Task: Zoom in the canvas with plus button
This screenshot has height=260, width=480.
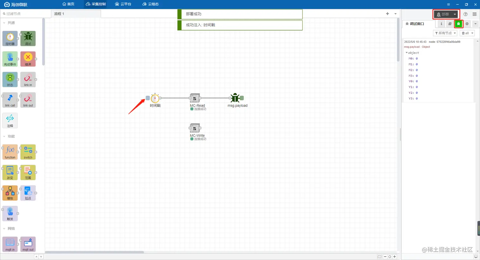Action: coord(395,257)
